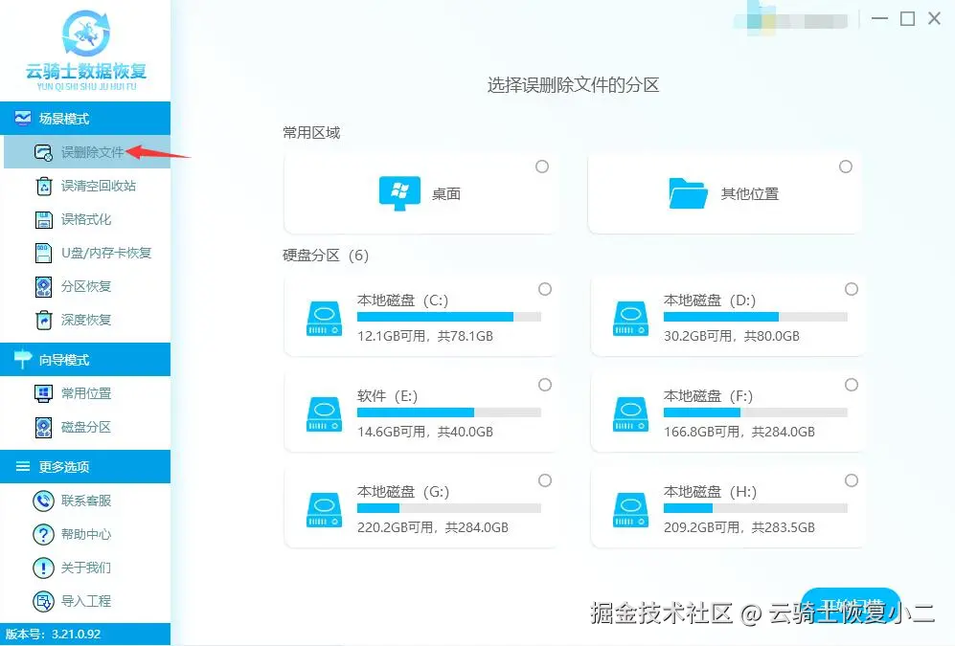Click the 误删除文件 label

(93, 152)
